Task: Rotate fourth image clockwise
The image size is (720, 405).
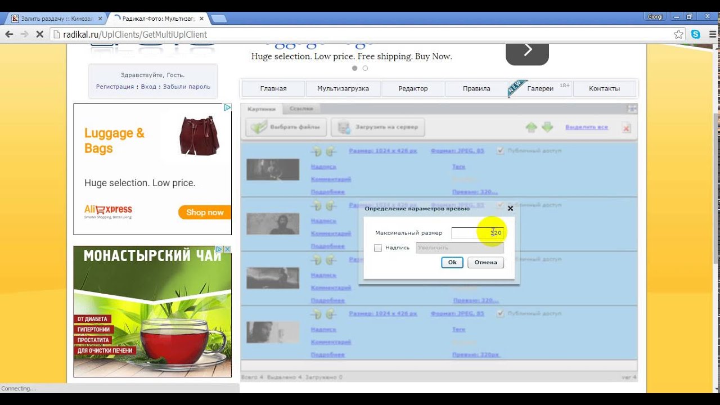Action: pos(331,313)
